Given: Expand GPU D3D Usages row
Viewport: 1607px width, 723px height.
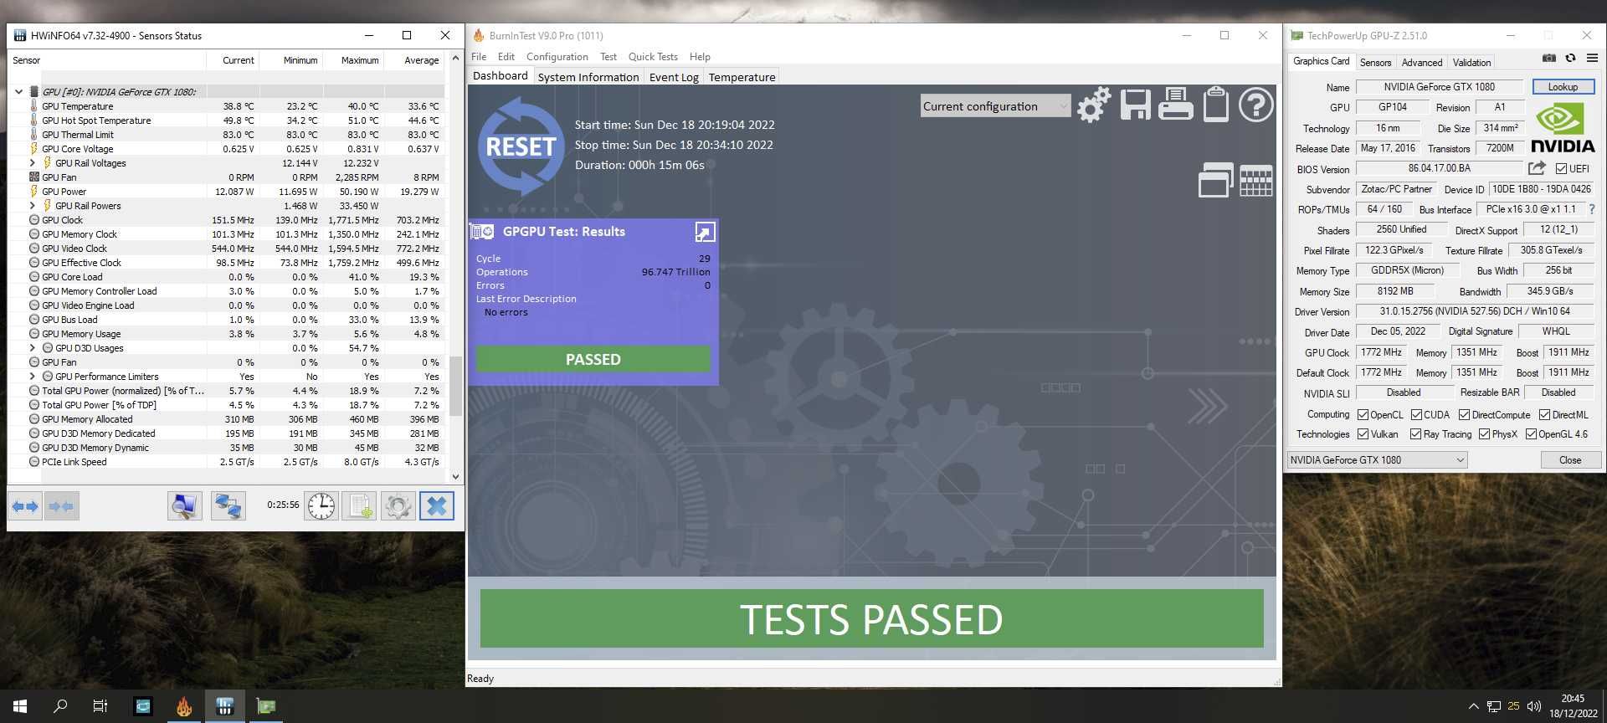Looking at the screenshot, I should click(x=32, y=348).
